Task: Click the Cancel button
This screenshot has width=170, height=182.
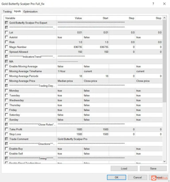Action: tap(138, 177)
